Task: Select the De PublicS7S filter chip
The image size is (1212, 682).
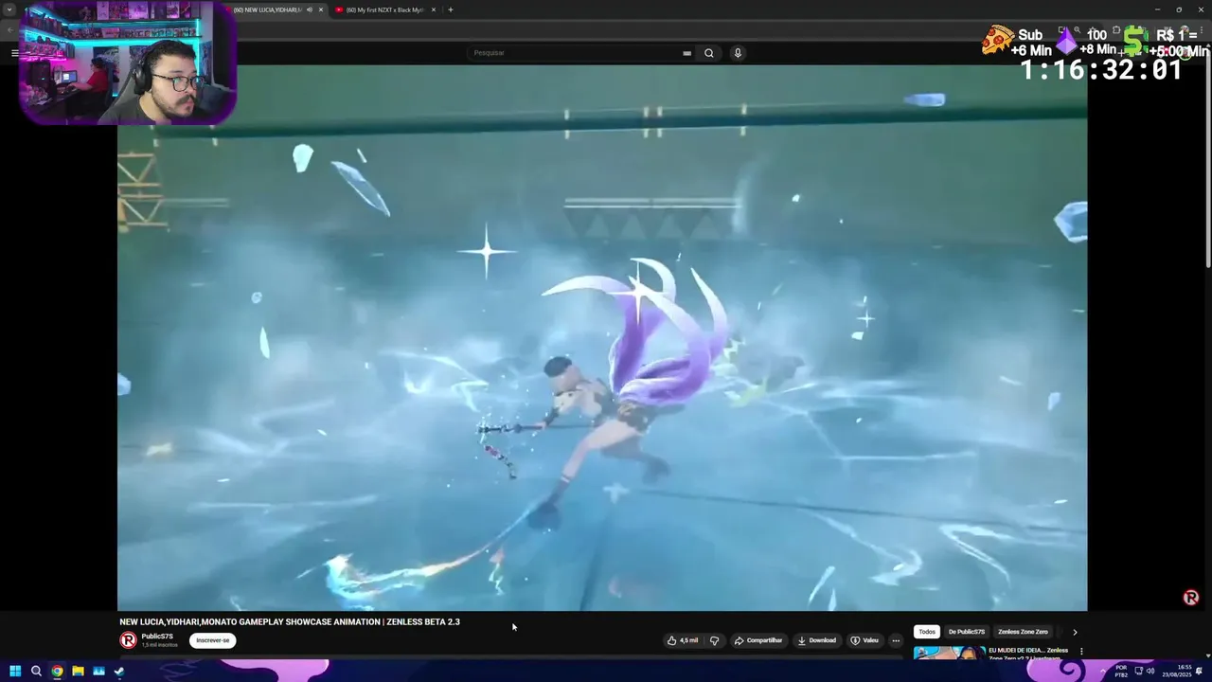Action: (967, 632)
